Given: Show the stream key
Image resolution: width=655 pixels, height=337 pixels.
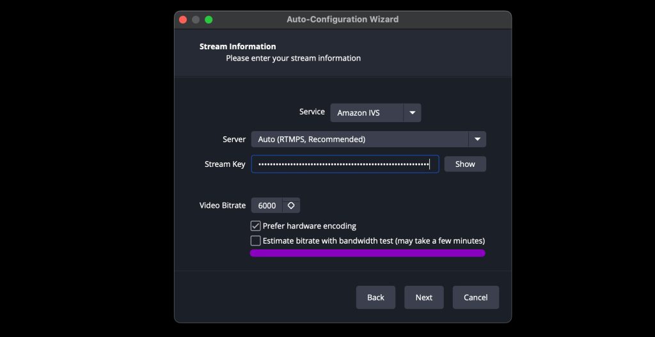Looking at the screenshot, I should [x=465, y=164].
